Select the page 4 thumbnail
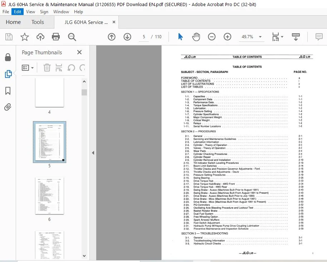Image resolution: width=327 pixels, height=262 pixels. click(49, 93)
